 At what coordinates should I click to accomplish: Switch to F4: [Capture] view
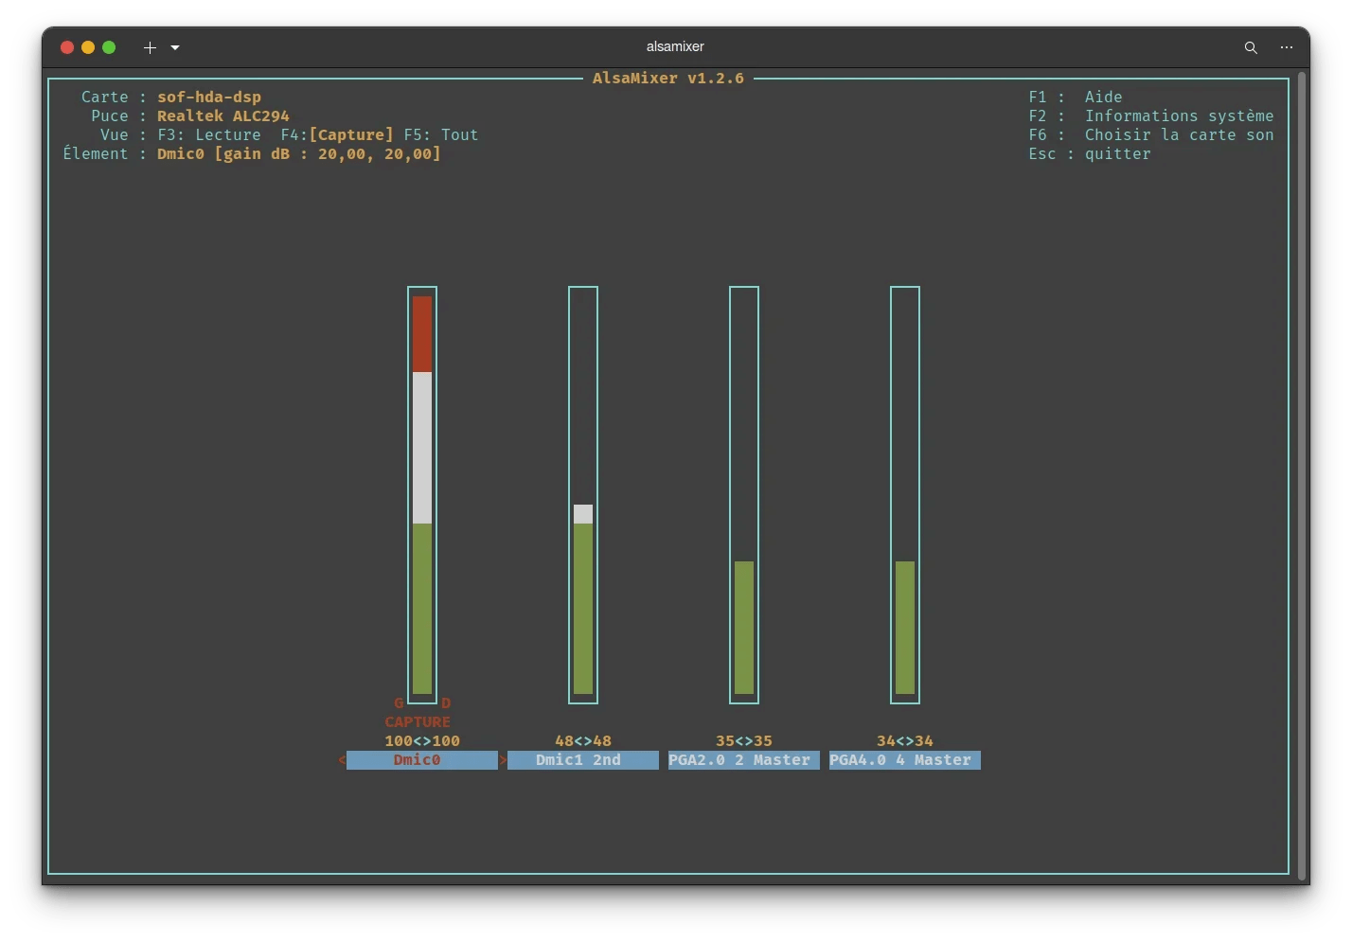tap(337, 135)
